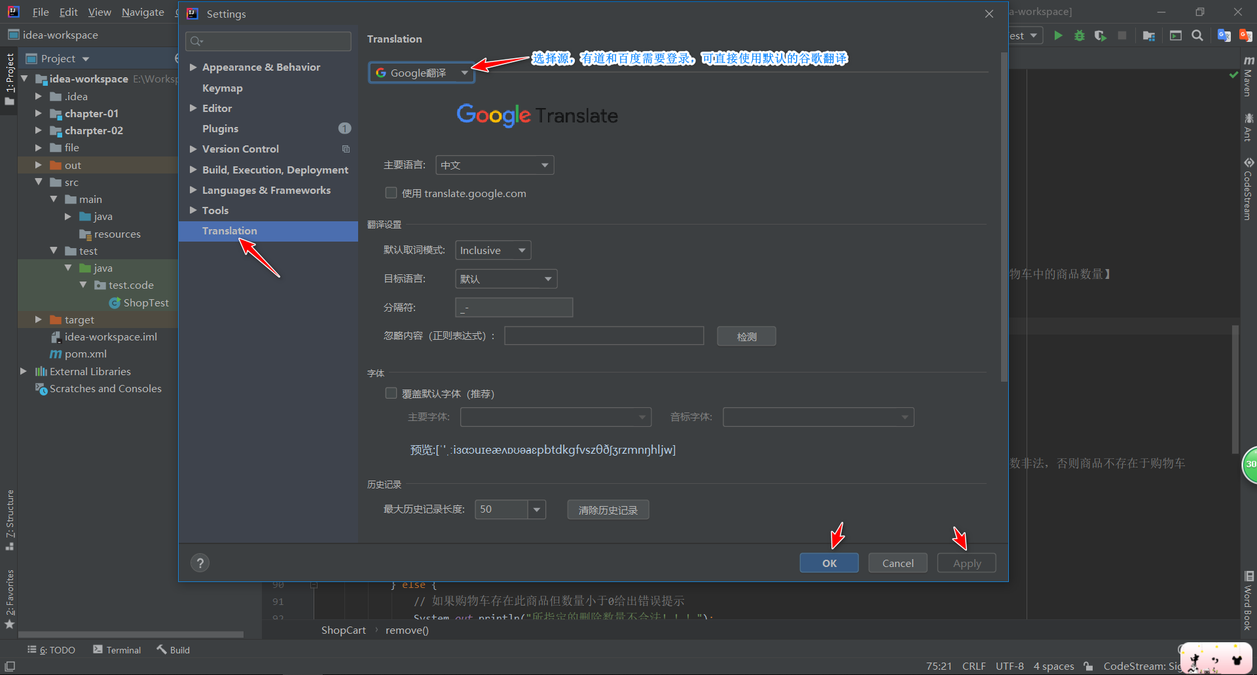This screenshot has height=675, width=1257.
Task: Click the help question mark in Settings
Action: [x=200, y=563]
